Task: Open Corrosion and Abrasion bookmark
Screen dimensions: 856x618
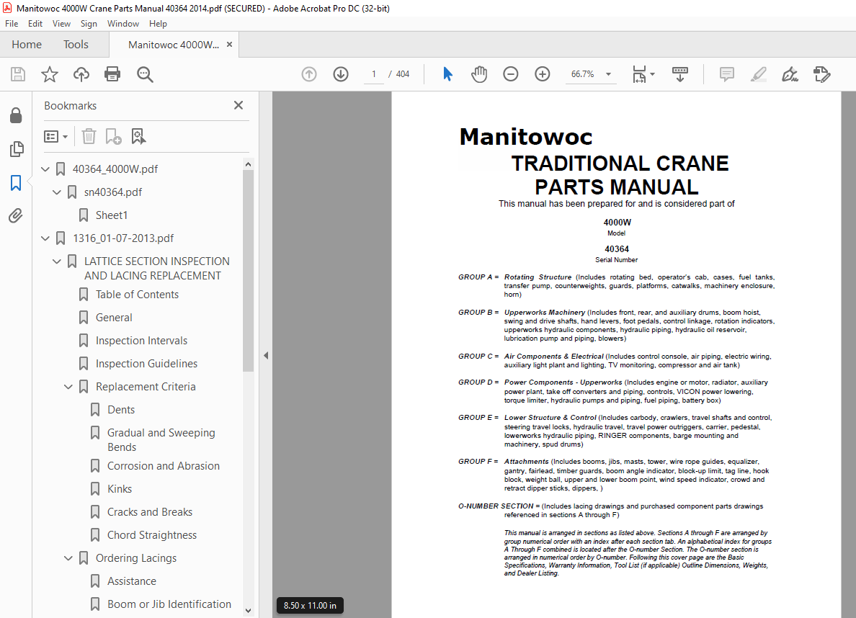Action: click(164, 466)
